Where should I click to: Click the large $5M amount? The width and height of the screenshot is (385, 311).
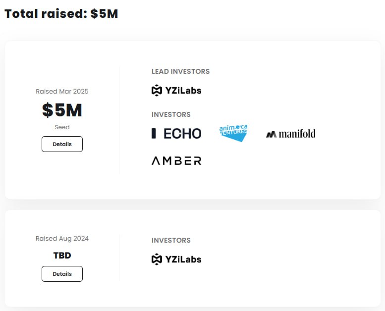pos(62,110)
